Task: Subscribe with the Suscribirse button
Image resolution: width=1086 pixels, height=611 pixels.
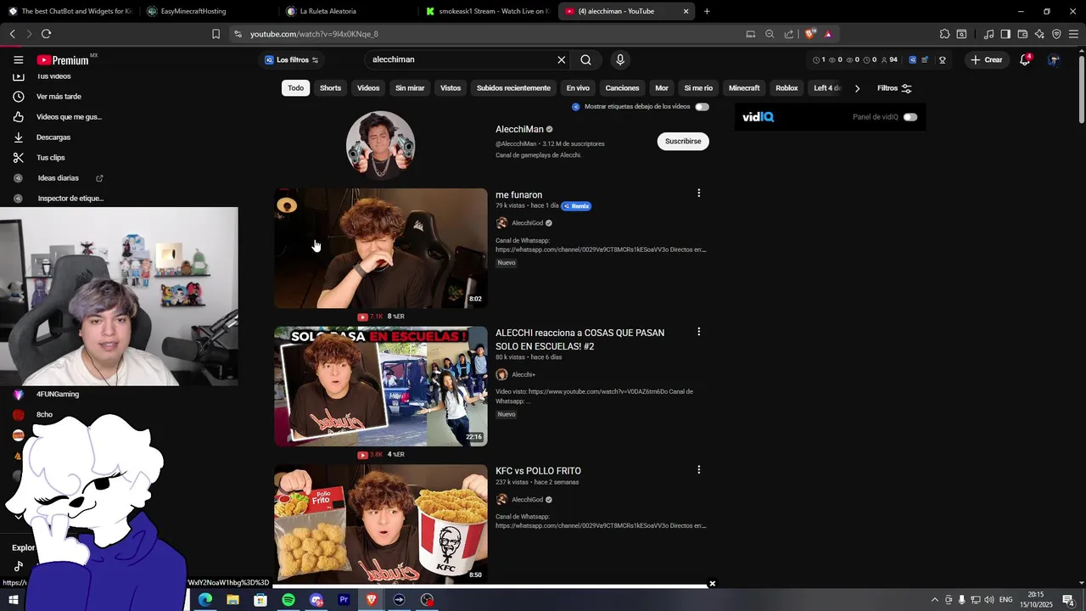Action: 683,142
